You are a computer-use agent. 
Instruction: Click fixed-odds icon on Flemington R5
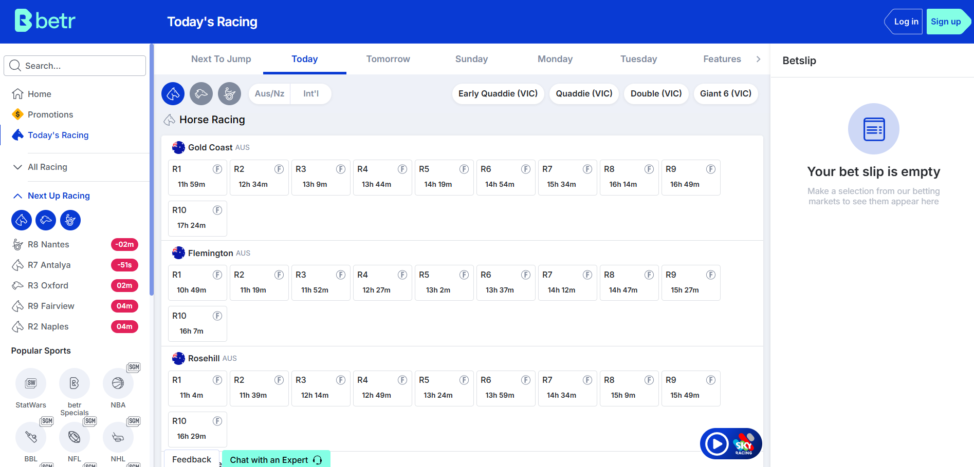coord(464,275)
